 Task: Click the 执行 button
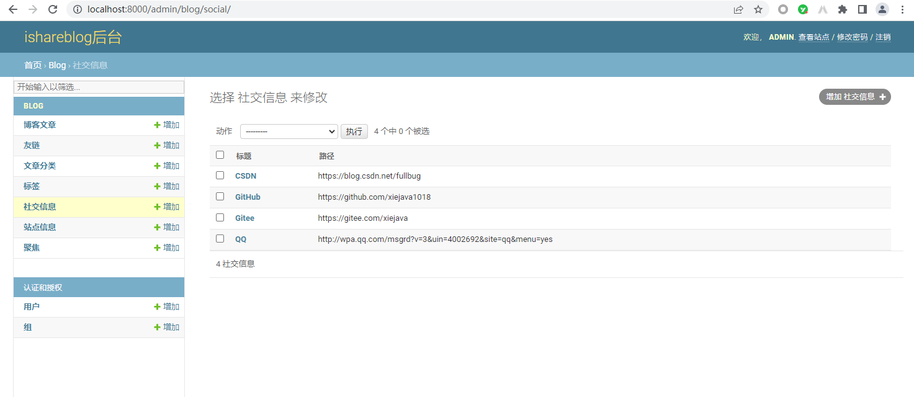tap(354, 132)
